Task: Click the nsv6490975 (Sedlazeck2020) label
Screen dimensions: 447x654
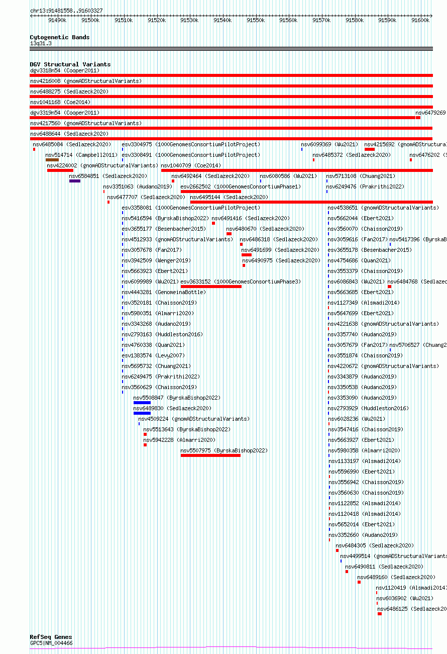Action: pos(281,260)
